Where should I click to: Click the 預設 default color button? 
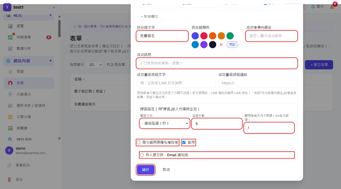(x=232, y=44)
